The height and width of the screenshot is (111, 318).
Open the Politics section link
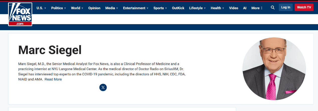(57, 8)
